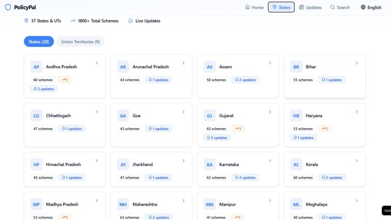This screenshot has height=220, width=391.
Task: Open Arunachal Pradesh using its arrow chevron
Action: coord(183,63)
